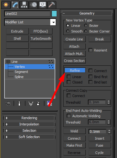Open the Utilities hammer tab
117x158 pixels.
(52, 5)
